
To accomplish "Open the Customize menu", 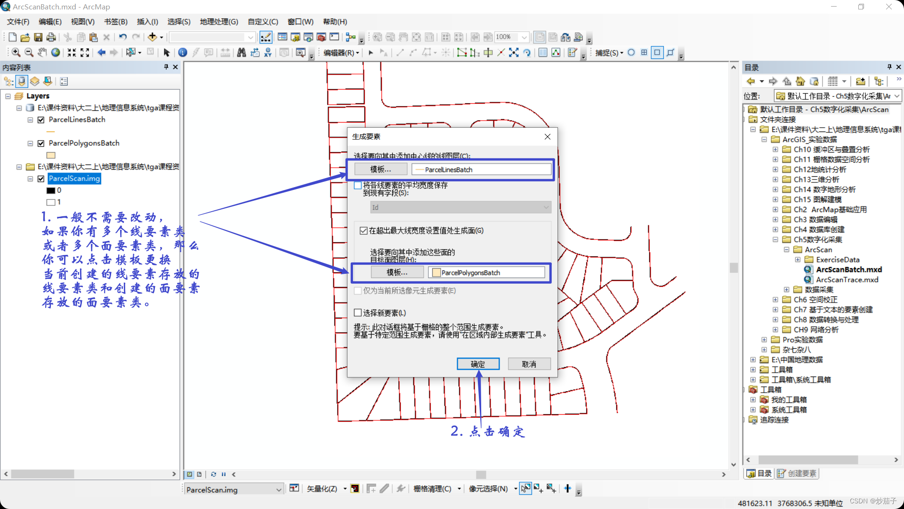I will [x=263, y=22].
